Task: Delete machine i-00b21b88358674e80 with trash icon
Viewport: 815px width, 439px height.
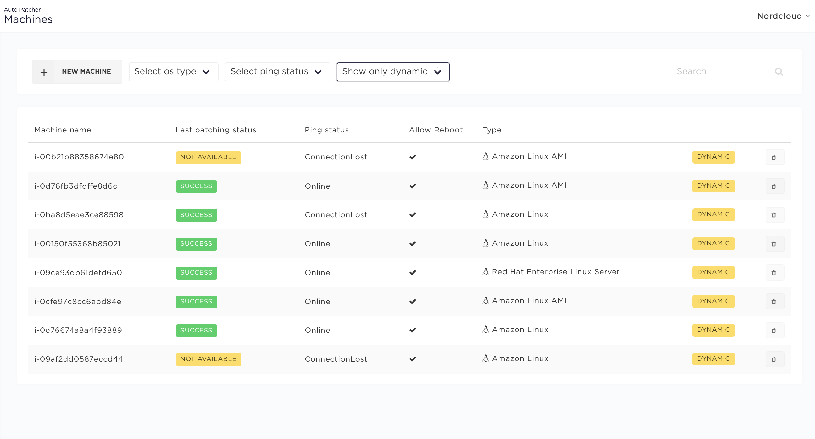Action: pos(774,157)
